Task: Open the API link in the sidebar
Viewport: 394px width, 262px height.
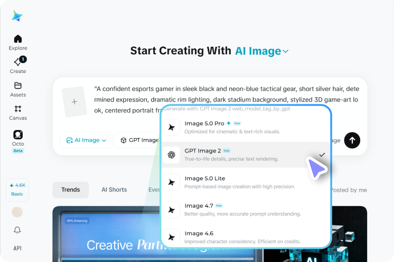Action: pos(17,248)
